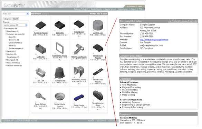Open the Light Cover name link
The height and width of the screenshot is (129, 202).
[x=41, y=80]
